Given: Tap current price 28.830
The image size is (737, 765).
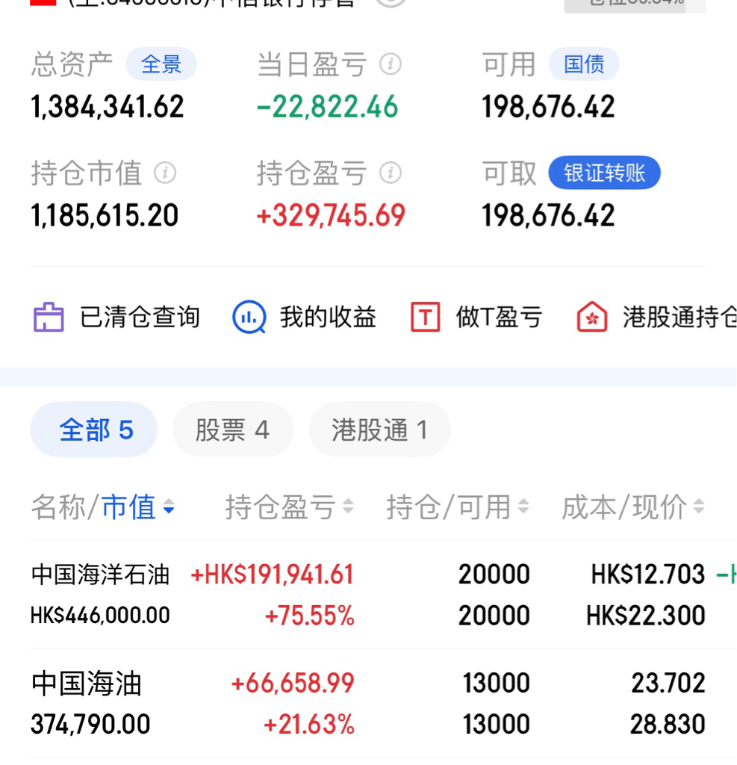Looking at the screenshot, I should coord(668,724).
